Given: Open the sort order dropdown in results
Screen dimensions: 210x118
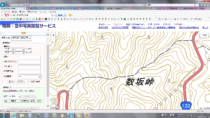Looking at the screenshot, I should pos(15,96).
